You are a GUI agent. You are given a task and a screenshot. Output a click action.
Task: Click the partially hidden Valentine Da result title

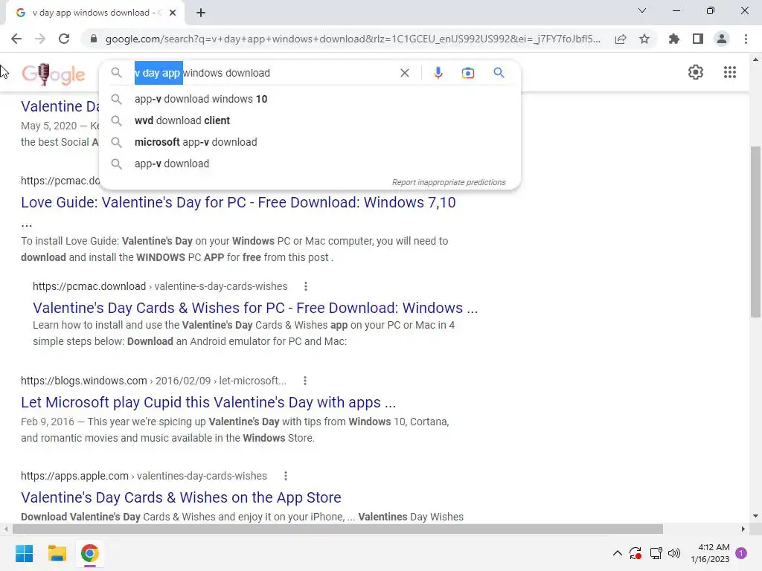(x=60, y=106)
